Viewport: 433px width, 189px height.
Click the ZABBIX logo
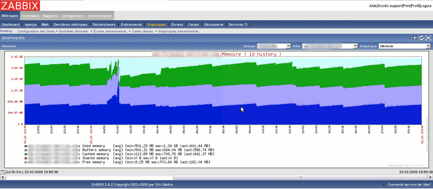(x=20, y=5)
